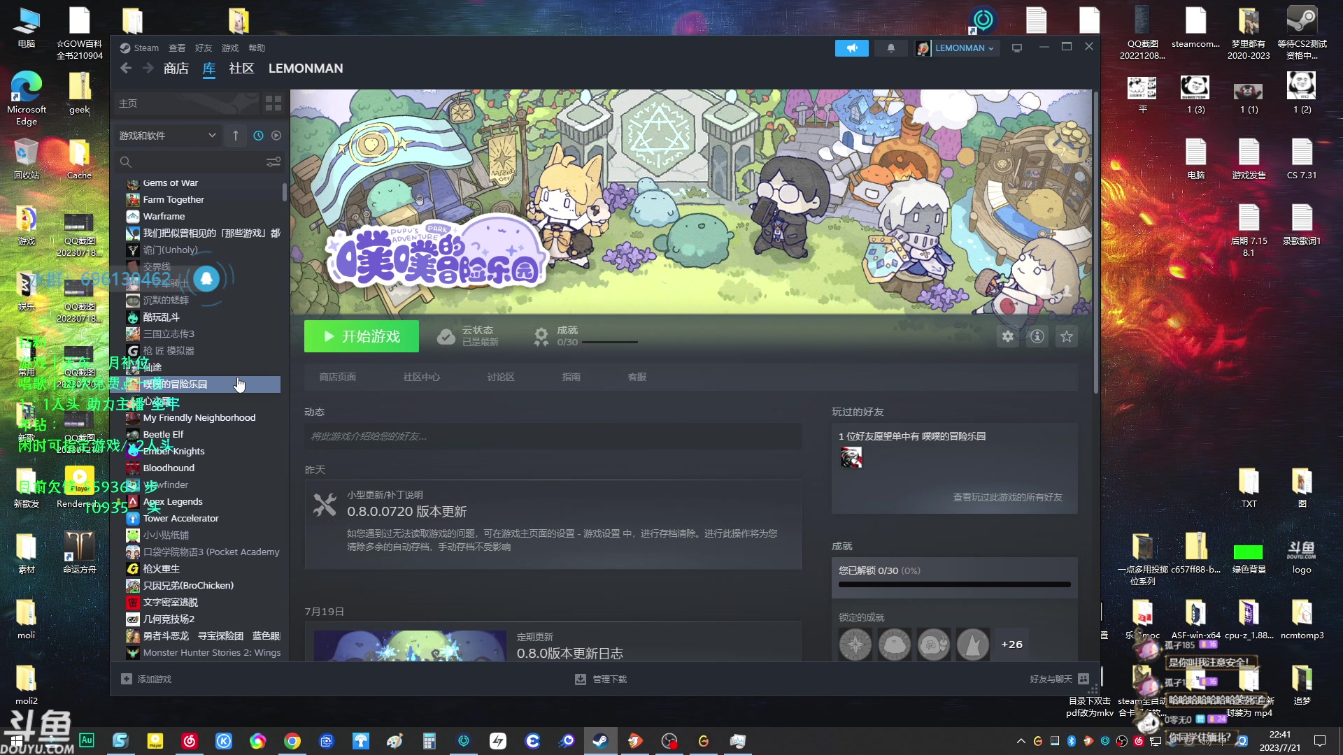
Task: Click first locked achievement badge icon
Action: (x=855, y=645)
